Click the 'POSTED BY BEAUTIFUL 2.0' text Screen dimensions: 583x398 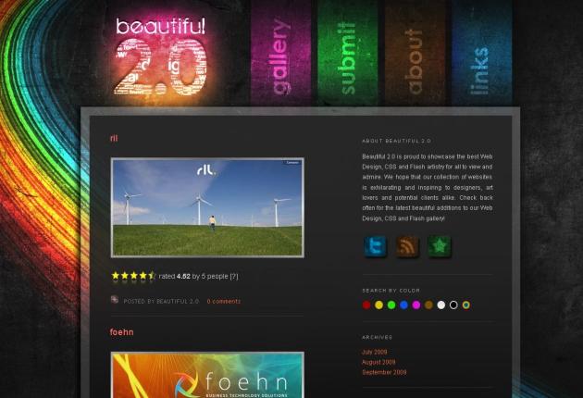coord(161,302)
